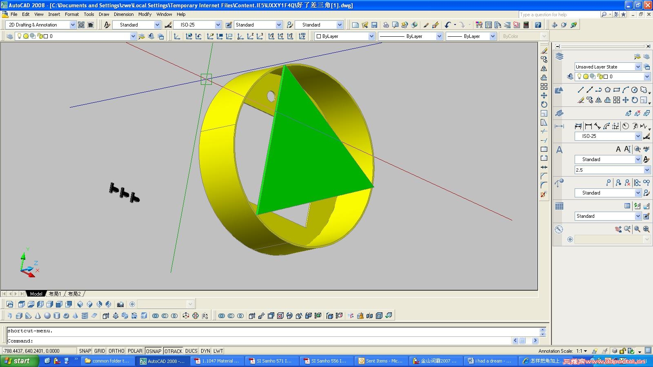
Task: Click the Move tool in the Modify toolbar
Action: click(544, 95)
